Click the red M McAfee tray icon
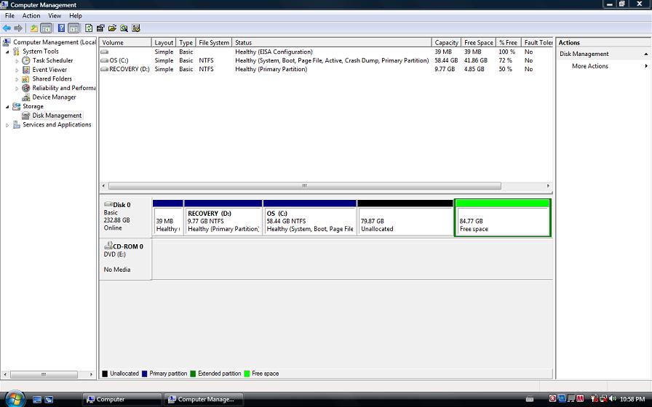Screen dimensions: 652x407 tap(580, 399)
